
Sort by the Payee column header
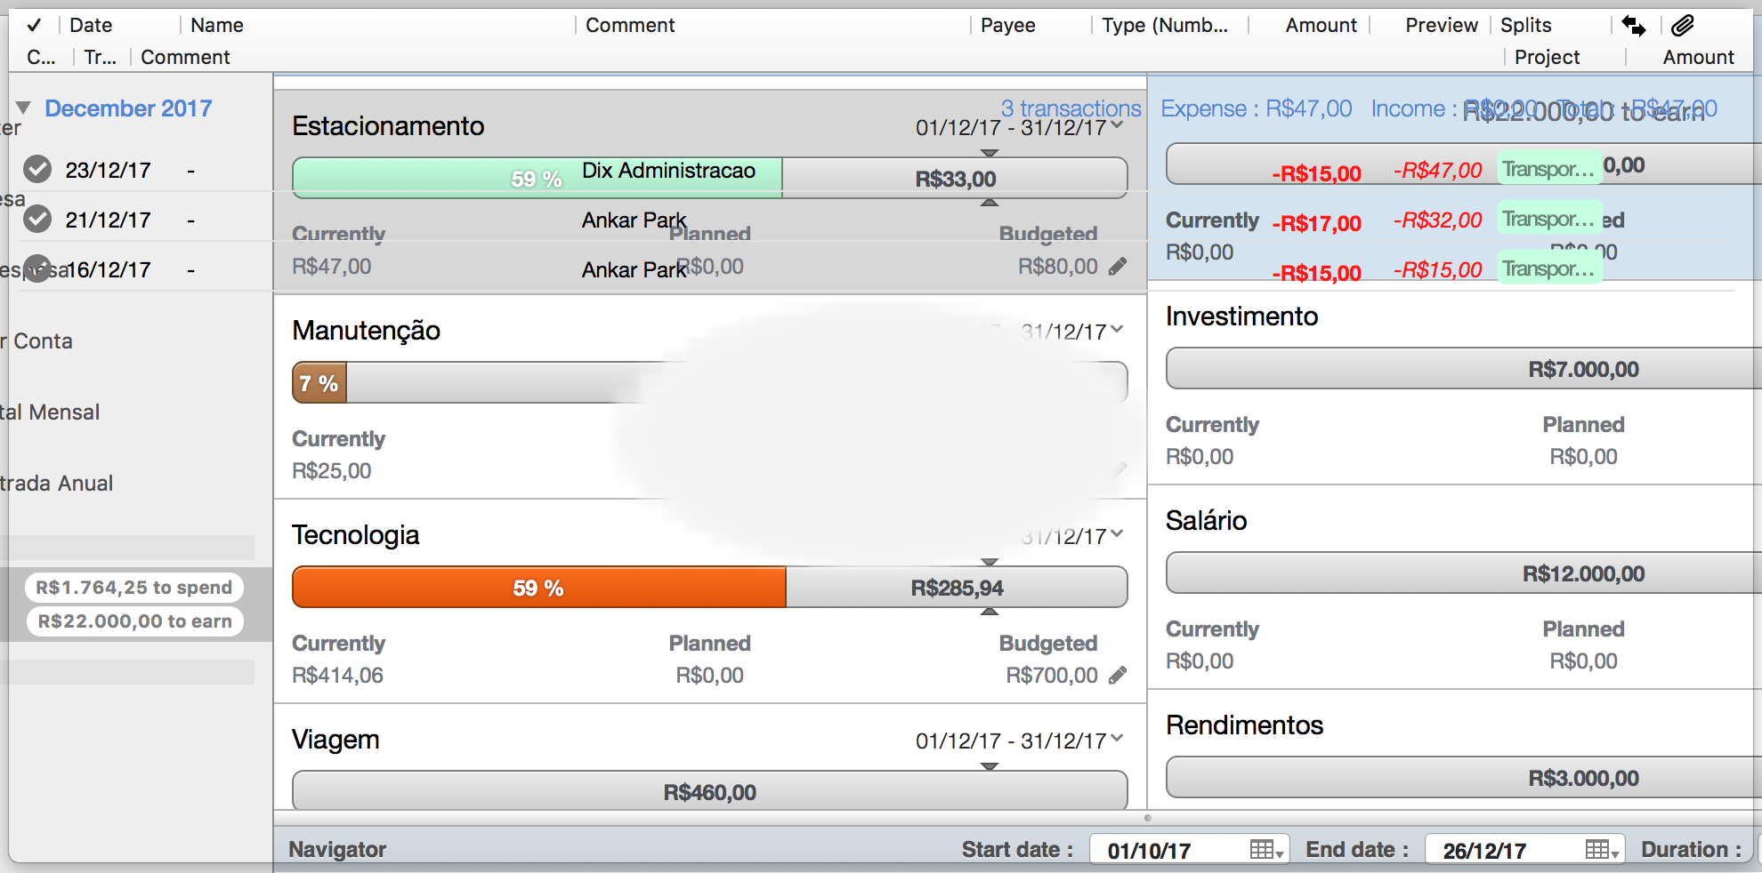(1008, 25)
